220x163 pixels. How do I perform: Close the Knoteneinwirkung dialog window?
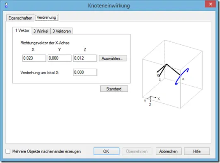(210, 4)
